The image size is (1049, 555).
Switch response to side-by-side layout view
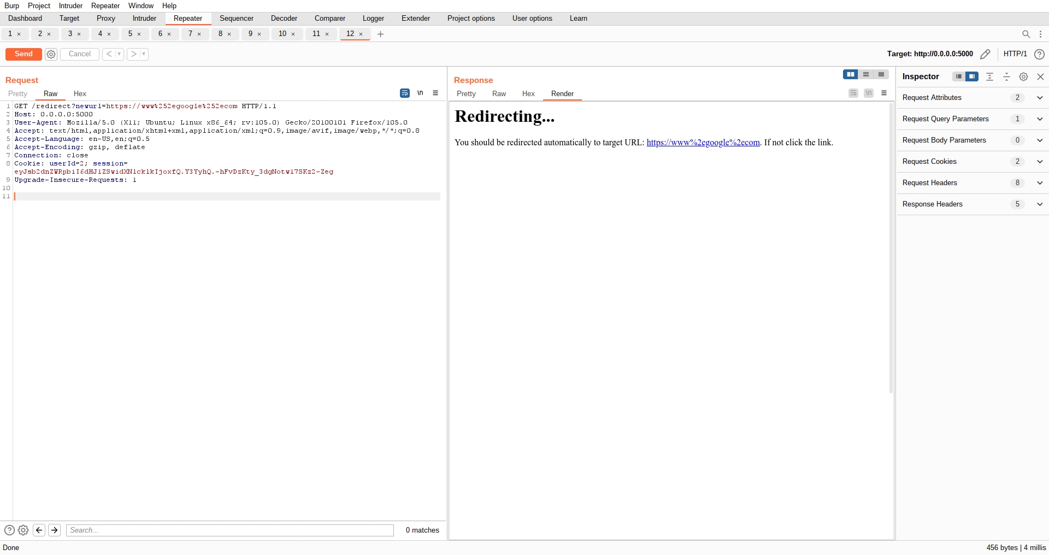850,74
